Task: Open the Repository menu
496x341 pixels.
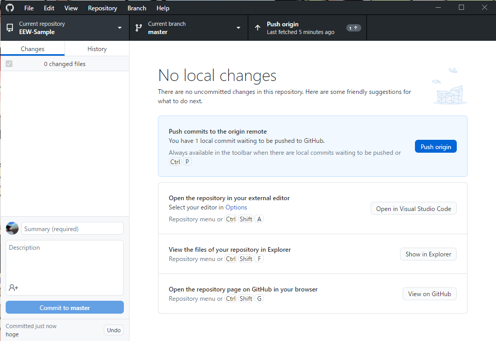Action: [103, 8]
